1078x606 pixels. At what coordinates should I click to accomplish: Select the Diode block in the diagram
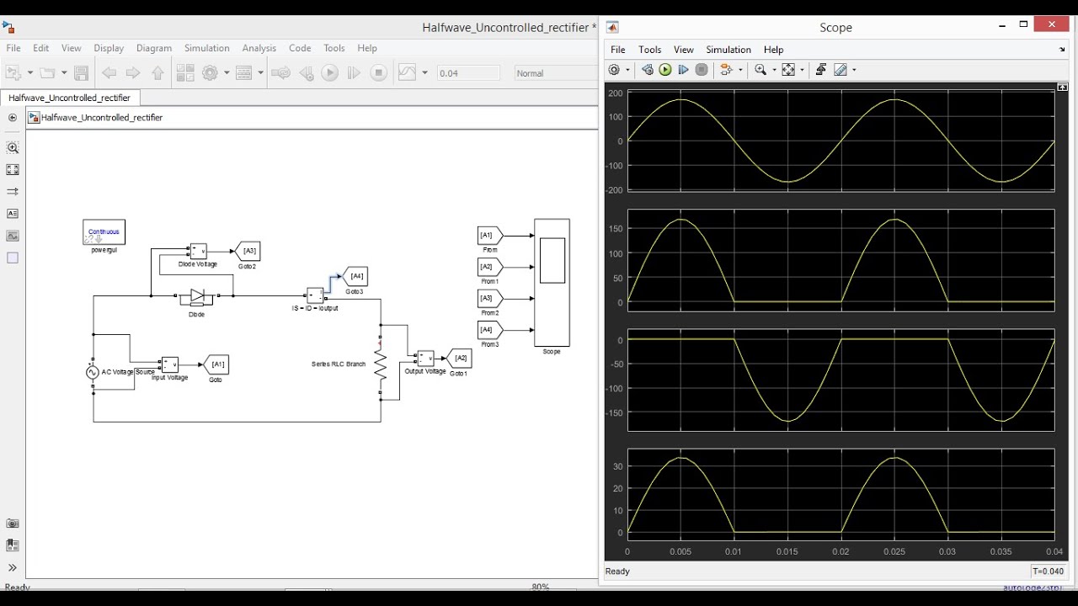(x=197, y=296)
